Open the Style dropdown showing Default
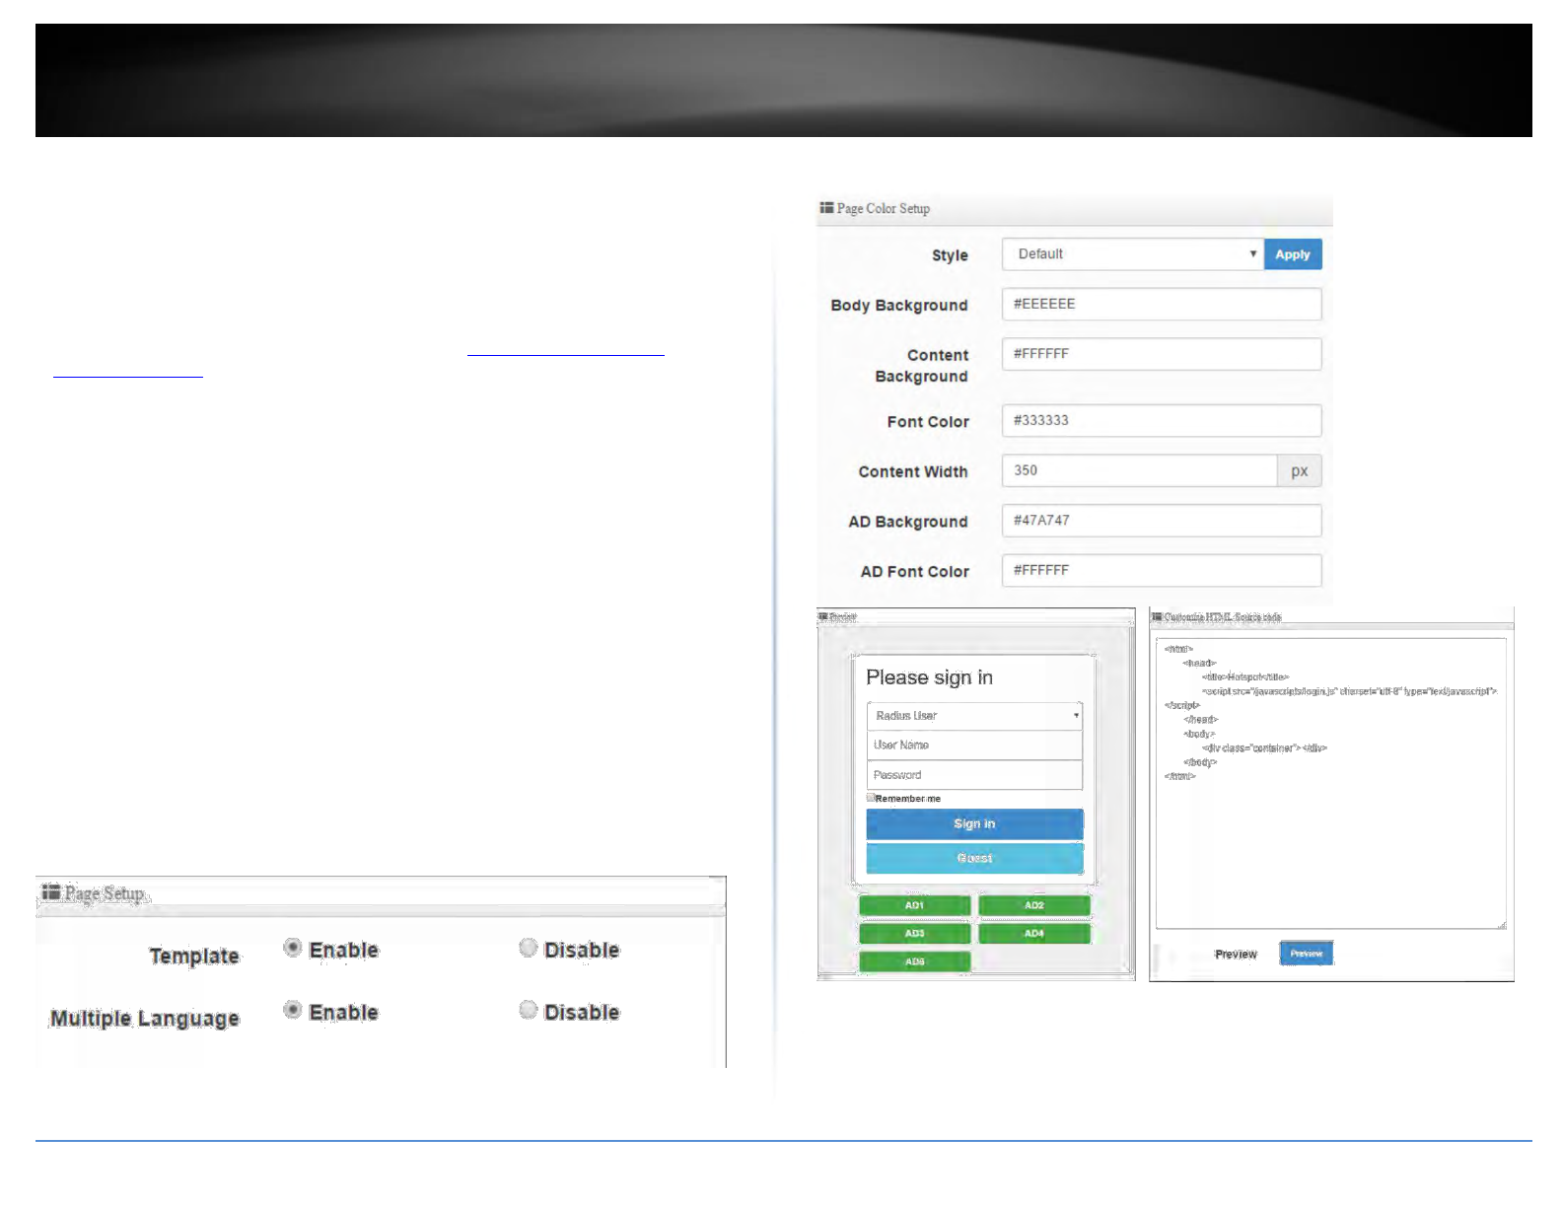The width and height of the screenshot is (1562, 1207). [x=1132, y=254]
